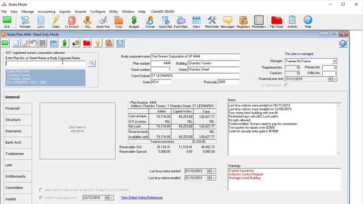The image size is (363, 204).
Task: Click the magnifier search button beside plan entry
Action: (x=92, y=63)
